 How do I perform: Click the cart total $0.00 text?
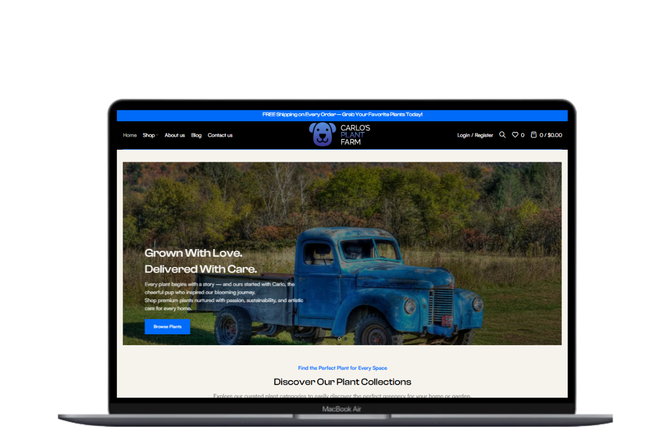(x=554, y=135)
